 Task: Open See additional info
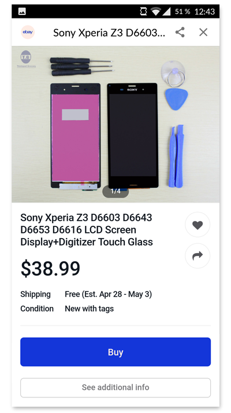point(115,388)
